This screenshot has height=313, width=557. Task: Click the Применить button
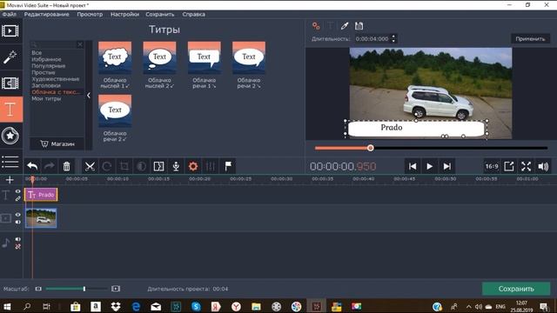[x=530, y=38]
